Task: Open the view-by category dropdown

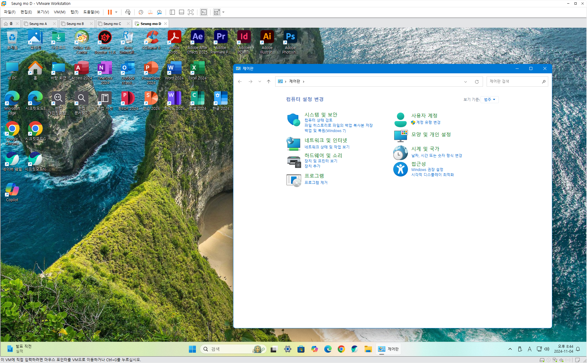Action: point(489,99)
